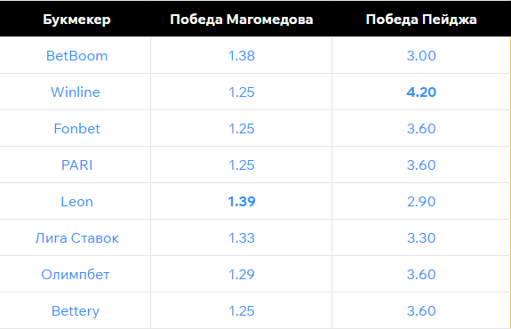Viewport: 511px width, 329px height.
Task: Select Leon odds 2.90 for Page
Action: coord(421,202)
